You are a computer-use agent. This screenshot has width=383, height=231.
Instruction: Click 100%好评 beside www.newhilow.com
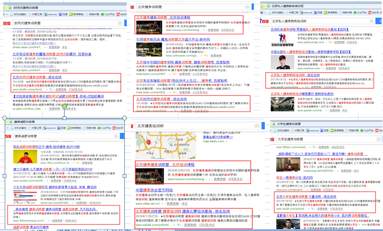344,68
